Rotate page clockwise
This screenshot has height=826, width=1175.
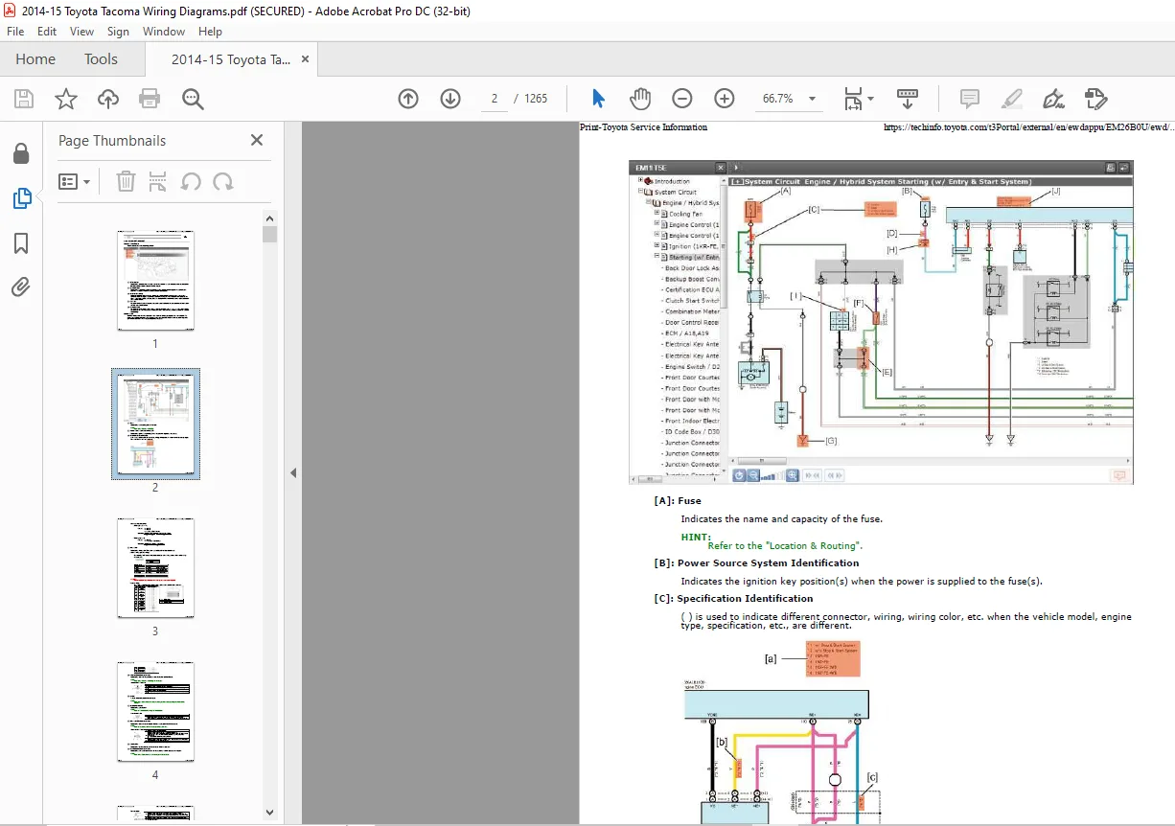tap(223, 181)
